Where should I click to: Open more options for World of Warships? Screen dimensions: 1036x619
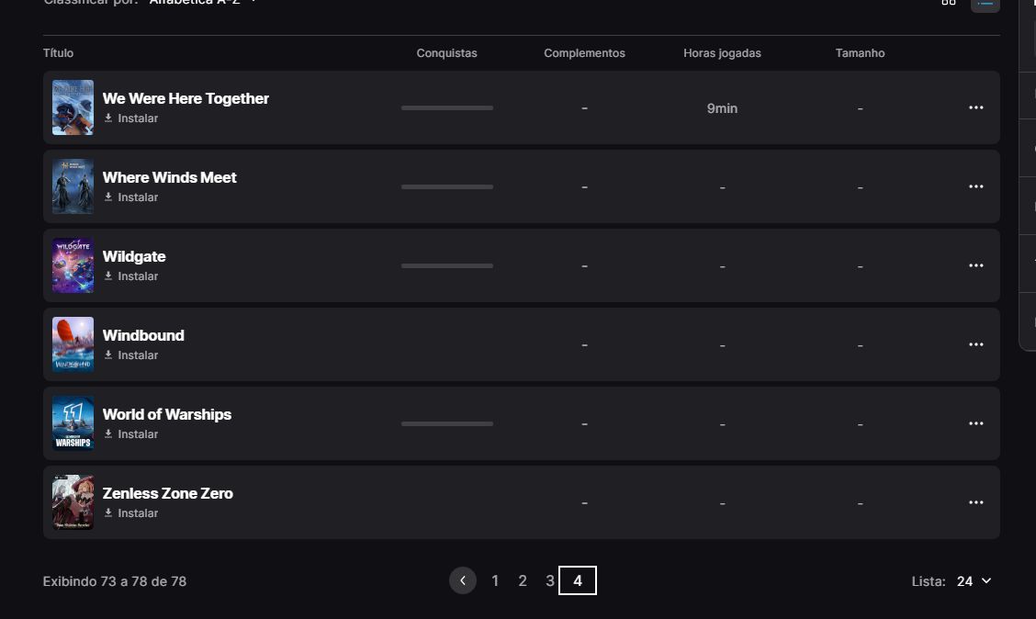976,423
